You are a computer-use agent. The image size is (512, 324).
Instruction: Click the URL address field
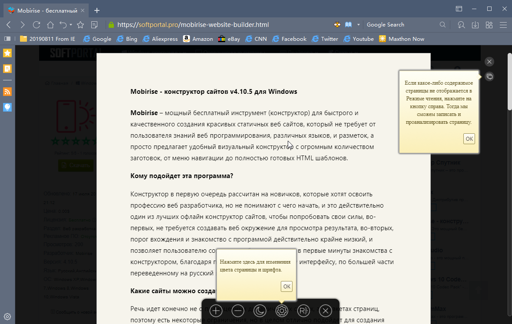[x=193, y=25]
